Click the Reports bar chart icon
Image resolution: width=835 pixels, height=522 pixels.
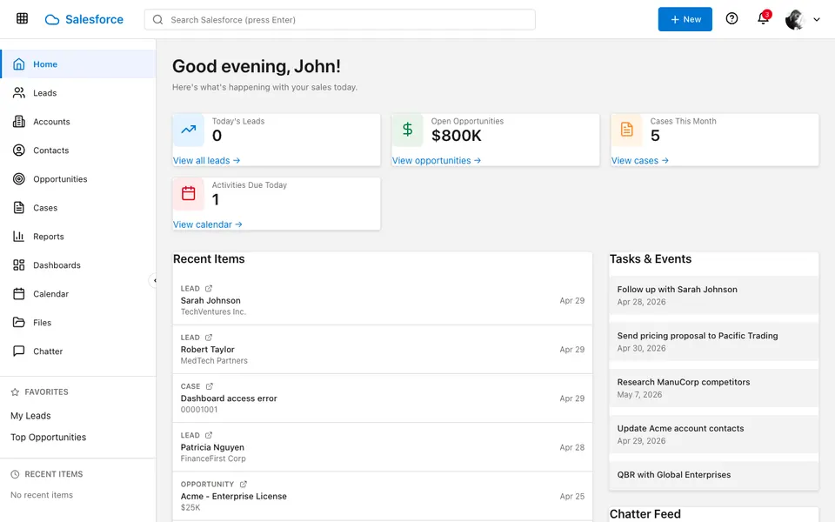click(x=18, y=236)
